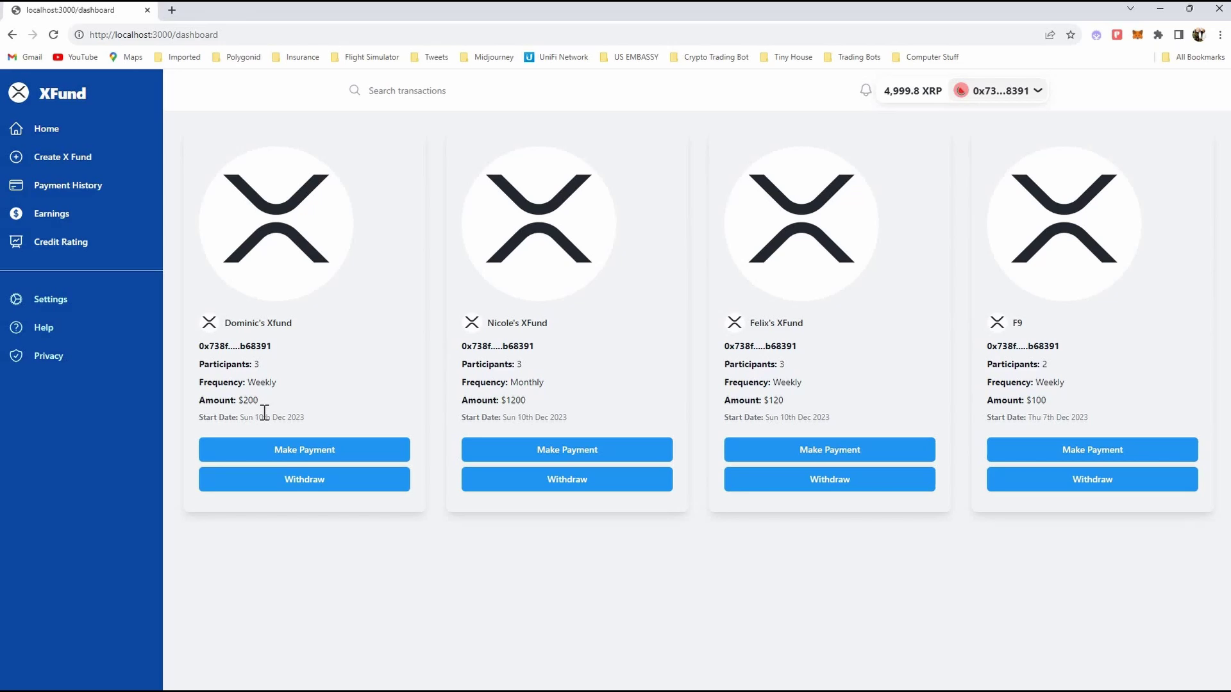
Task: Click the Credit Rating chart icon
Action: (x=17, y=242)
